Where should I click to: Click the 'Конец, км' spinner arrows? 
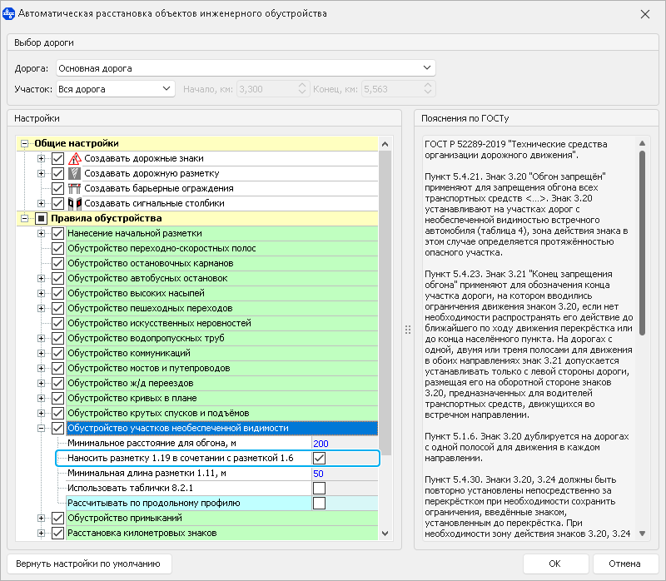(428, 89)
